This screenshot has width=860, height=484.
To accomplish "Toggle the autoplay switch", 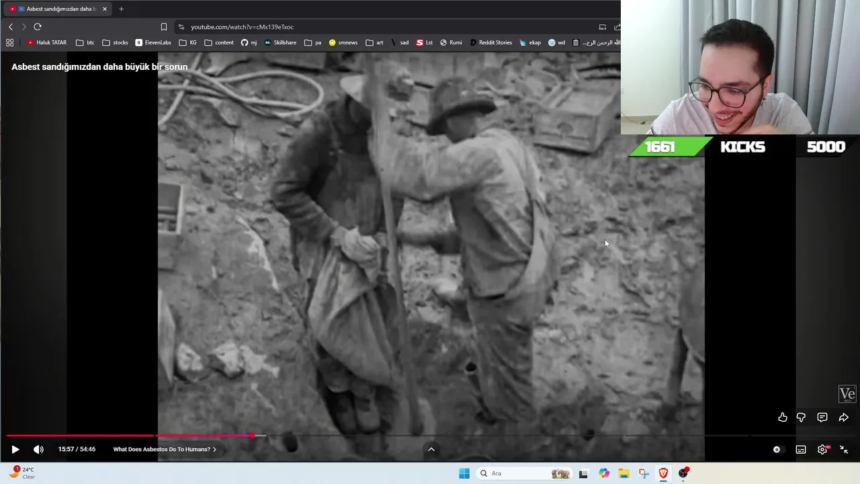I will [777, 450].
